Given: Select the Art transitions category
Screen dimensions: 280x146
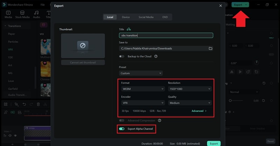Looking at the screenshot, I should (x=10, y=65).
